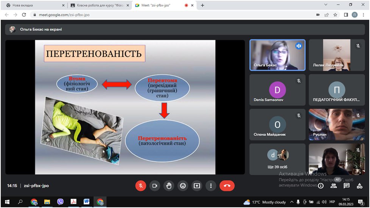Expand the Chrome tab search dropdown arrow
The image size is (370, 208).
pos(326,5)
